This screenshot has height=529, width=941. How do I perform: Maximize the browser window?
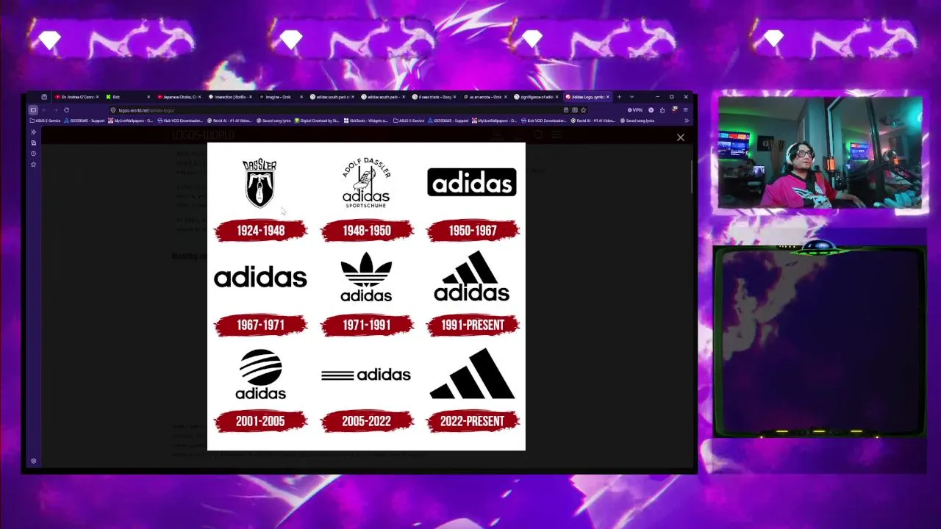(671, 97)
